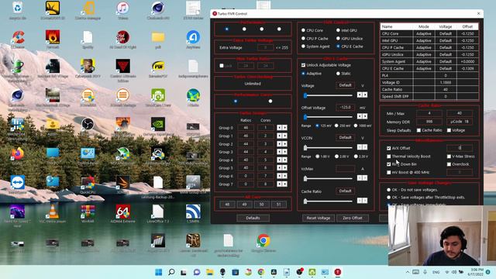Screen dimensions: 496x279
Task: Click the All Core 49 button
Action: pos(244,205)
